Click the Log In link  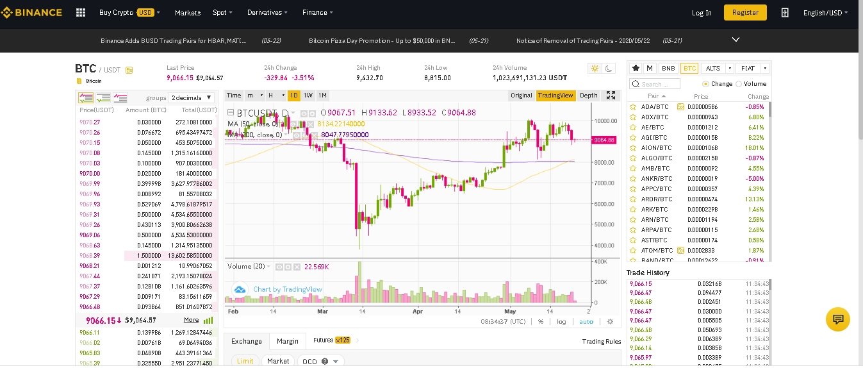702,12
